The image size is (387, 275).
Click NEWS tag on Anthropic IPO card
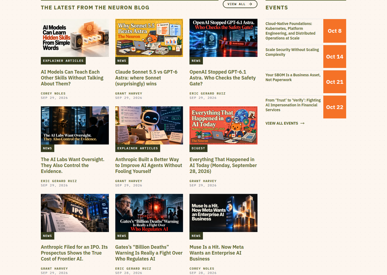click(x=47, y=236)
